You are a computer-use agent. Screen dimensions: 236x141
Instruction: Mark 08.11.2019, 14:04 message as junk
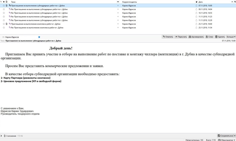pos(196,9)
